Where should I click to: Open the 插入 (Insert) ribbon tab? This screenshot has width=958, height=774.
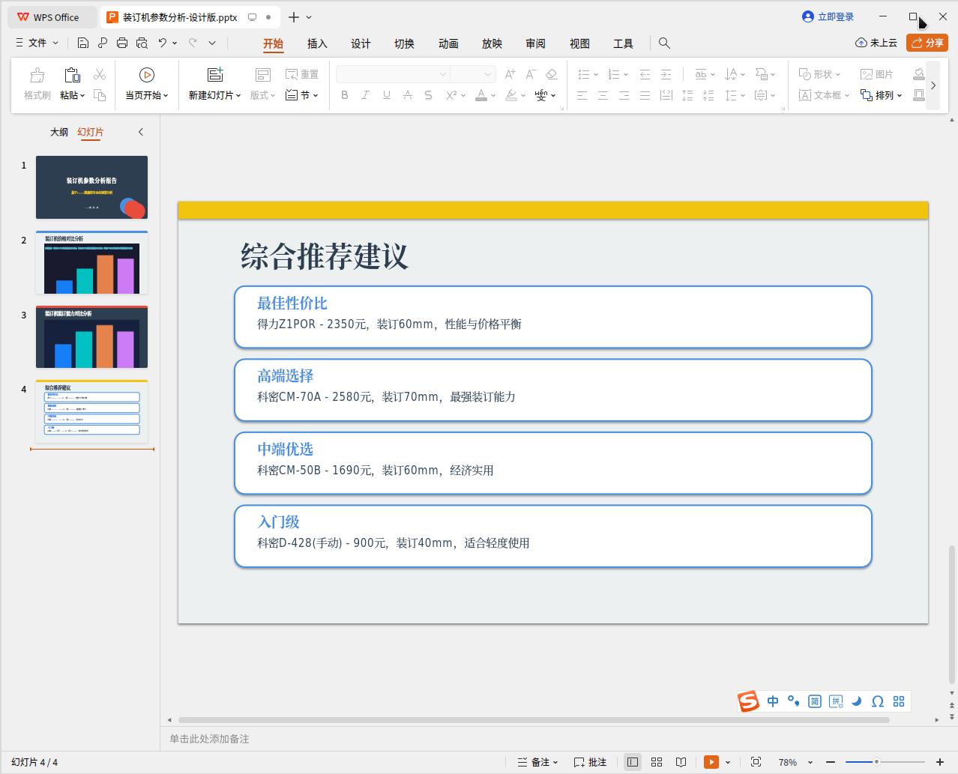tap(317, 43)
